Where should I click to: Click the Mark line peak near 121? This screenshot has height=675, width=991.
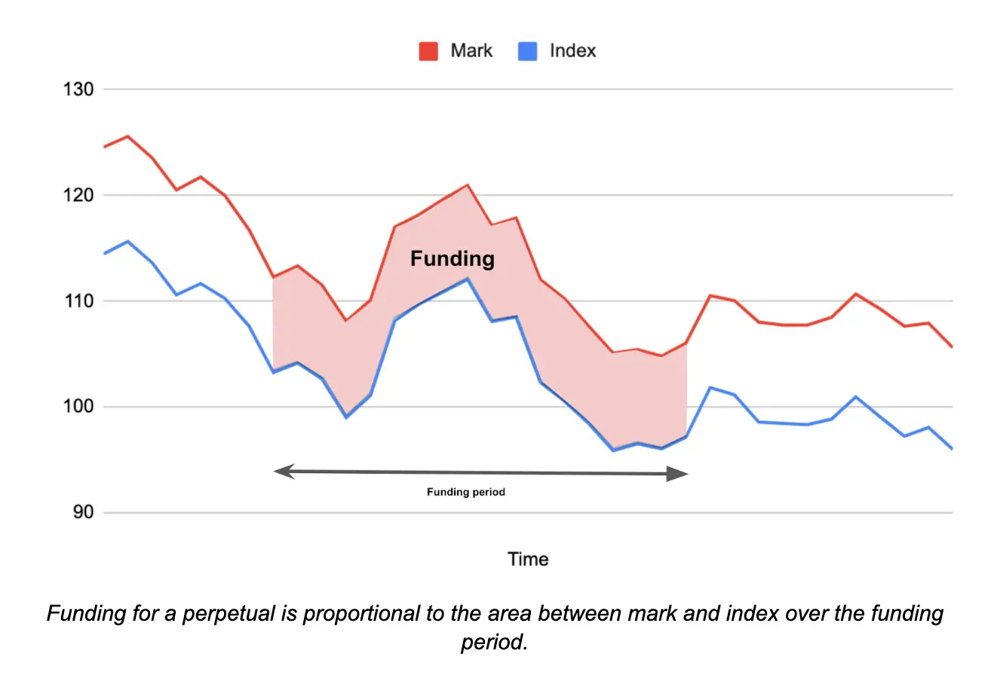pyautogui.click(x=468, y=185)
